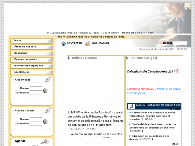195x146 pixels.
Task: Submit Área Privada login with arrow button
Action: pos(45,91)
